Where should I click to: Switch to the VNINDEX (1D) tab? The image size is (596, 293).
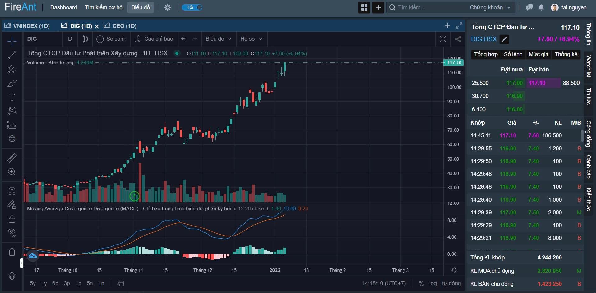pos(27,26)
